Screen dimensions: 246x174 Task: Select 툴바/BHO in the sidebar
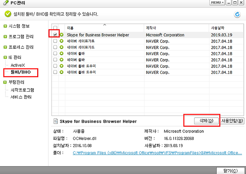[20, 72]
